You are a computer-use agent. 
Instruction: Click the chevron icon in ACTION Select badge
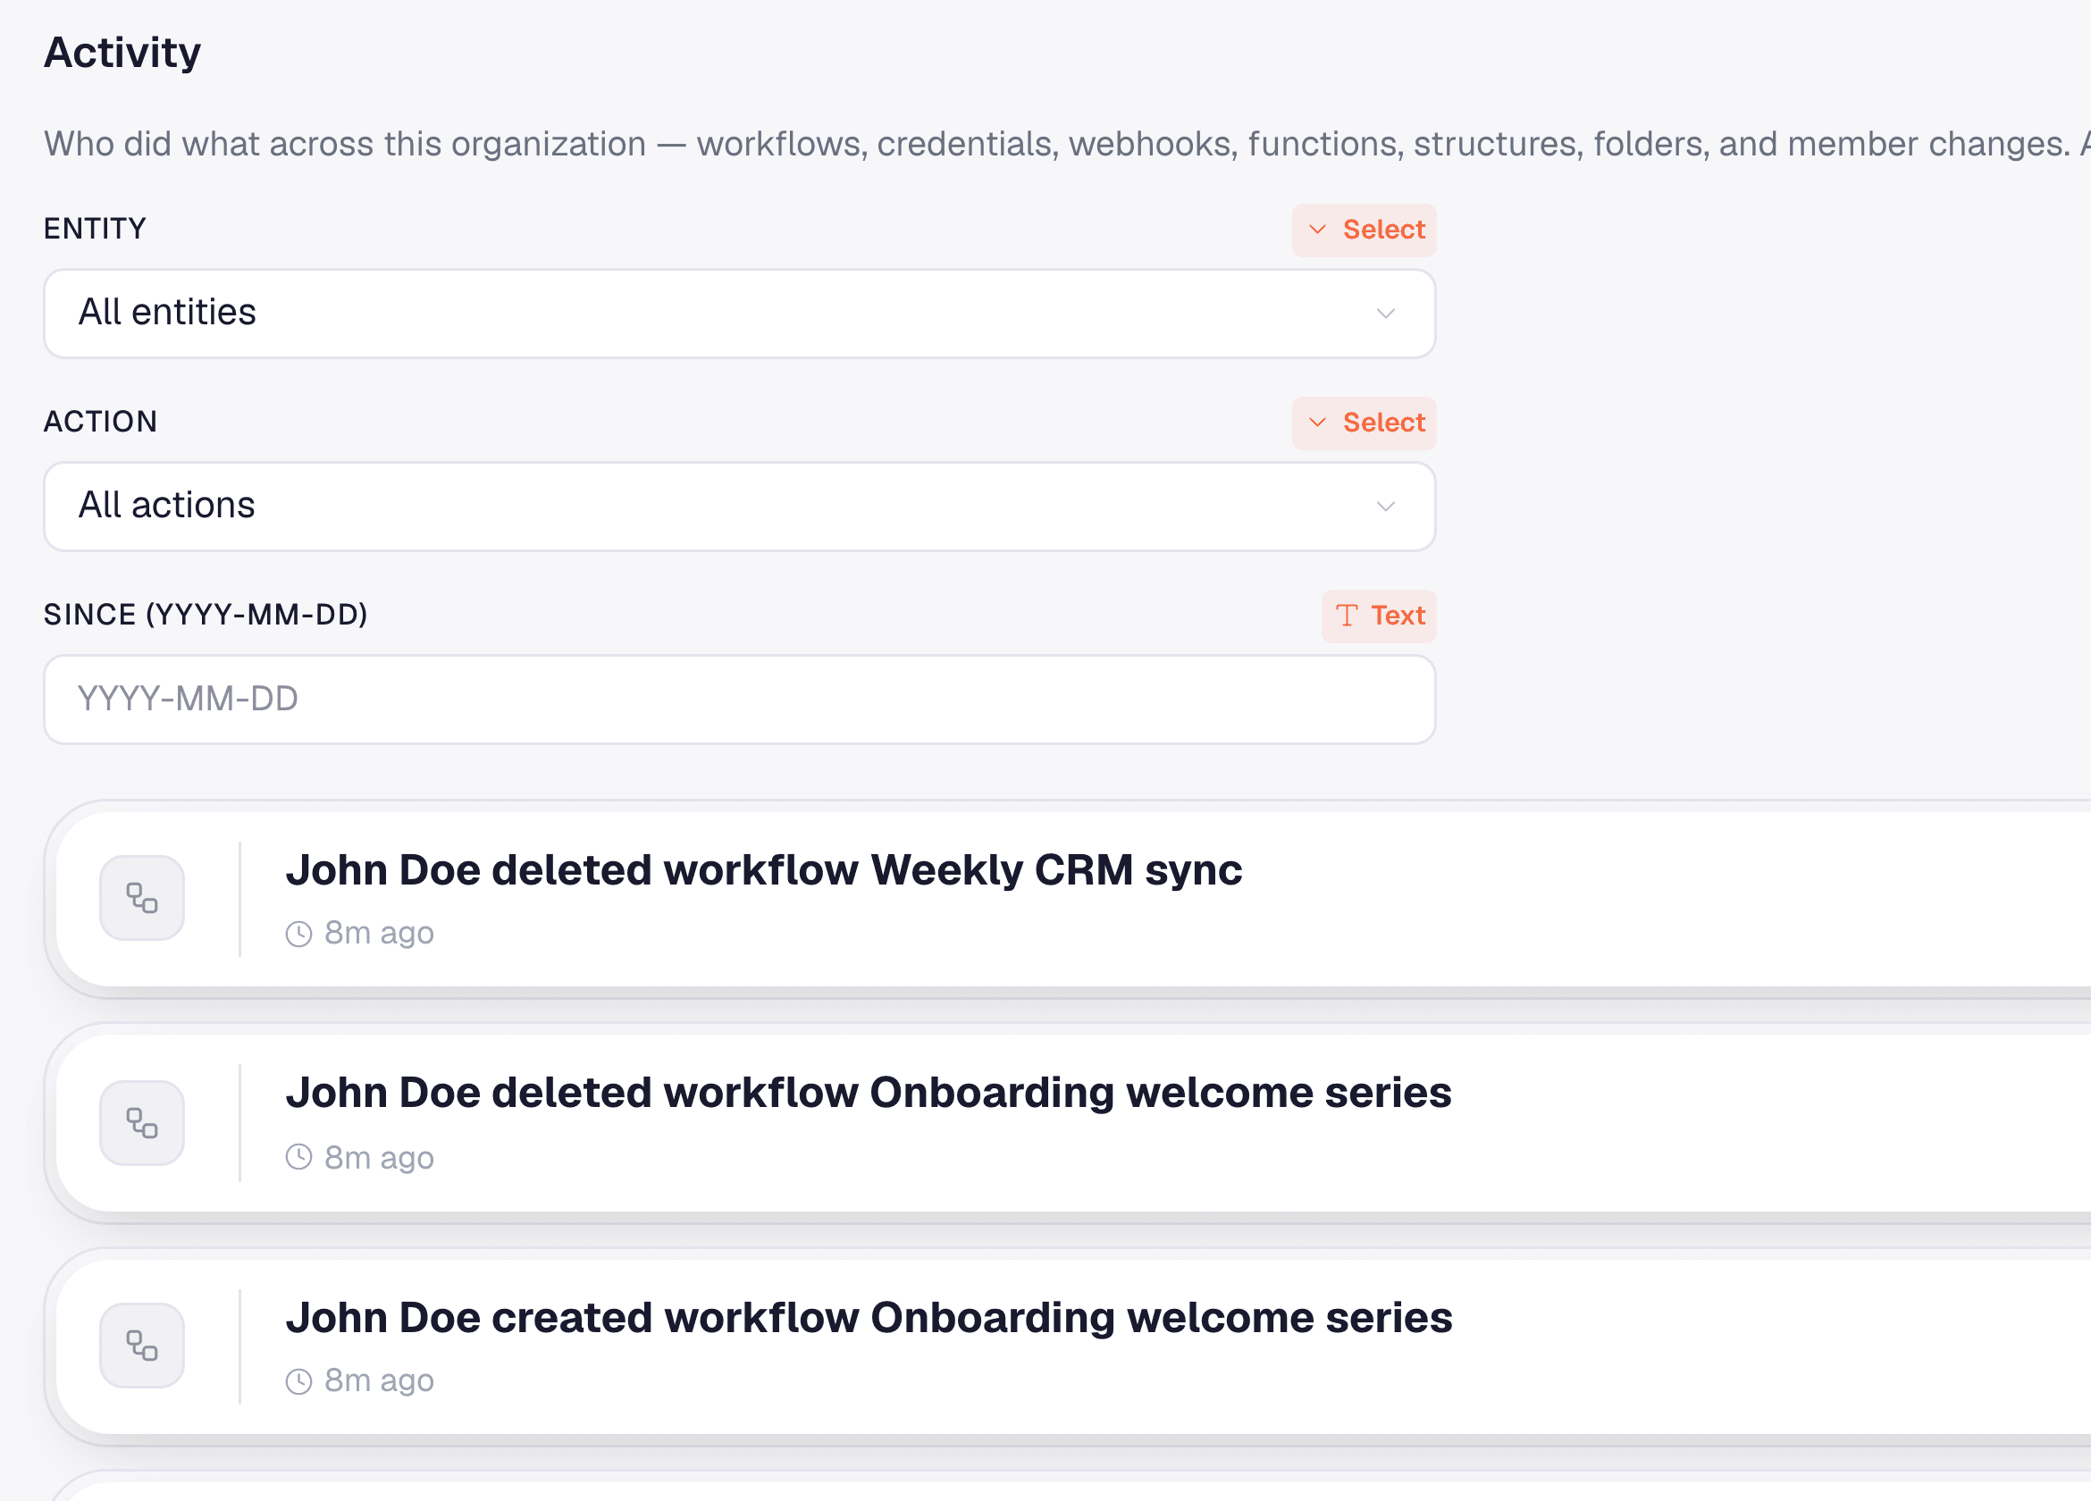point(1317,423)
